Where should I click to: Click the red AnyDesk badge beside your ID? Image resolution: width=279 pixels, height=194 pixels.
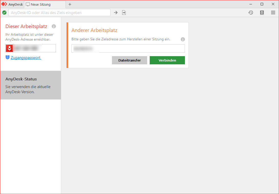[9, 48]
